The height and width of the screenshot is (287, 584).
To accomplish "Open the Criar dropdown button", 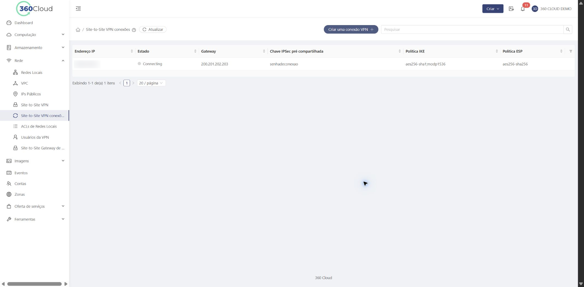I will click(x=492, y=9).
